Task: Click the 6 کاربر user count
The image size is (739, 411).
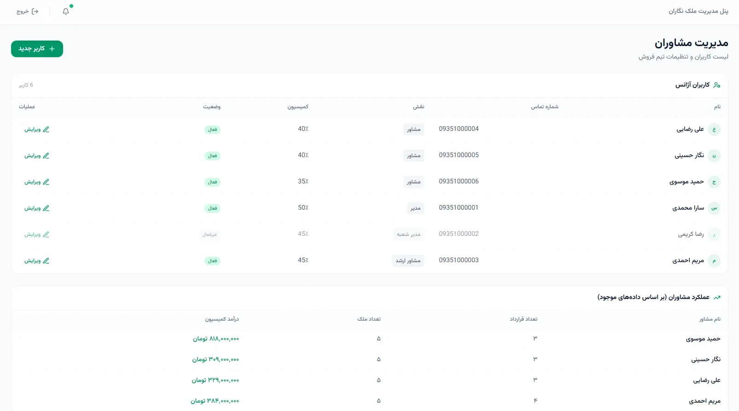Action: 26,85
